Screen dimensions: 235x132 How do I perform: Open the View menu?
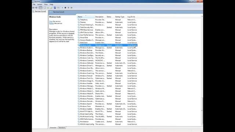click(x=46, y=4)
